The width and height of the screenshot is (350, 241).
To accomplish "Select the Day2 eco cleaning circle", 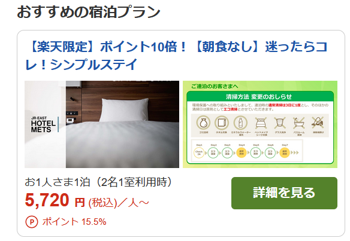I will [x=213, y=153].
